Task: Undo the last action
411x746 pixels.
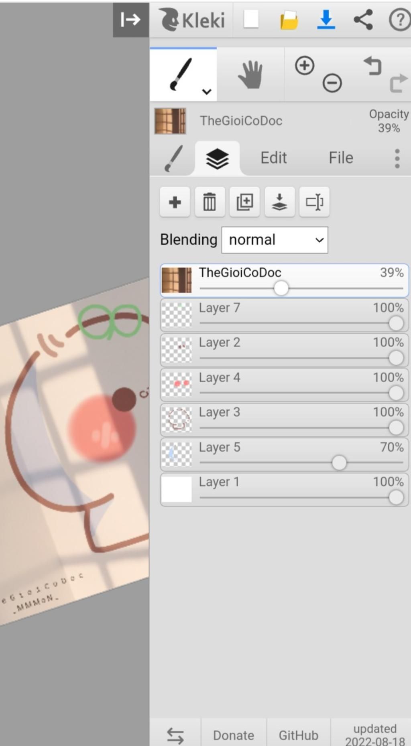Action: [373, 66]
